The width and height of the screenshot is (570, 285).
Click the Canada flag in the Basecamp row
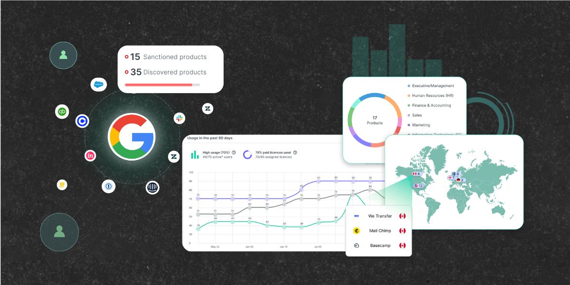[402, 246]
